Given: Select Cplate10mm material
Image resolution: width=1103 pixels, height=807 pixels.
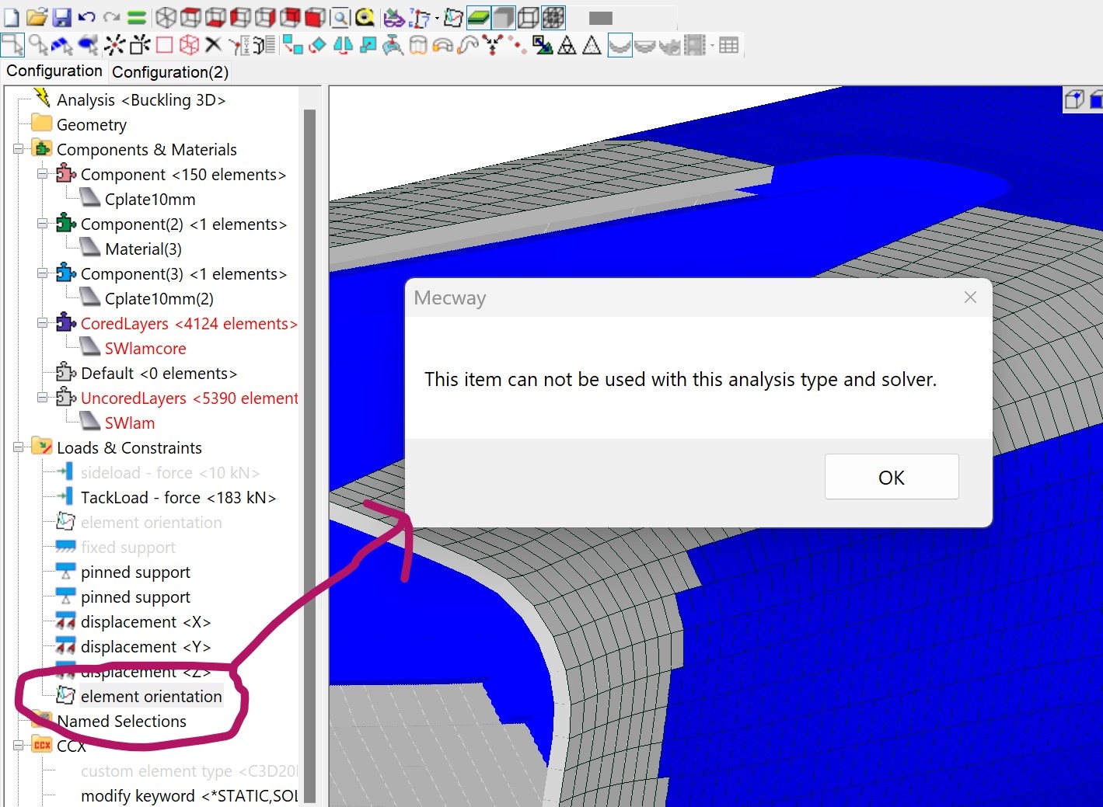Looking at the screenshot, I should [x=150, y=200].
